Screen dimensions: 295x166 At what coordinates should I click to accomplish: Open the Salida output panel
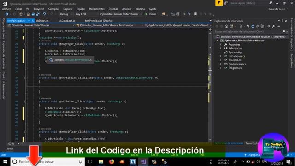[10, 148]
